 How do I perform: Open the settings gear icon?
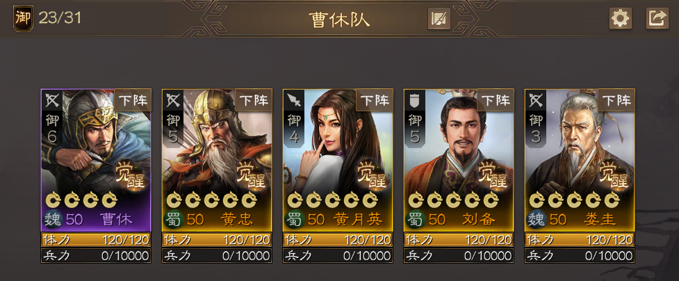[x=620, y=18]
